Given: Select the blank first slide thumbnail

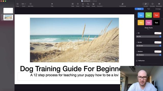Looking at the screenshot, I should (8, 11).
